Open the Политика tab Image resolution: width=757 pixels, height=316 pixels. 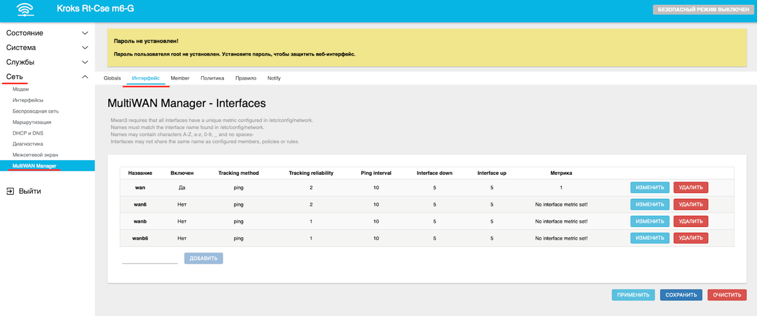point(212,78)
